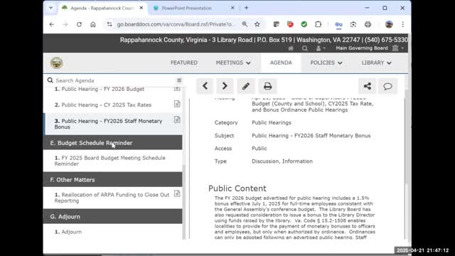The height and width of the screenshot is (256, 455).
Task: Click the BoardDocs home icon in header
Action: click(291, 48)
